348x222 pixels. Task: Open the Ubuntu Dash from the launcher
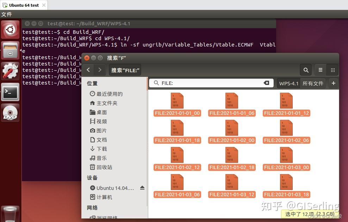(10, 29)
